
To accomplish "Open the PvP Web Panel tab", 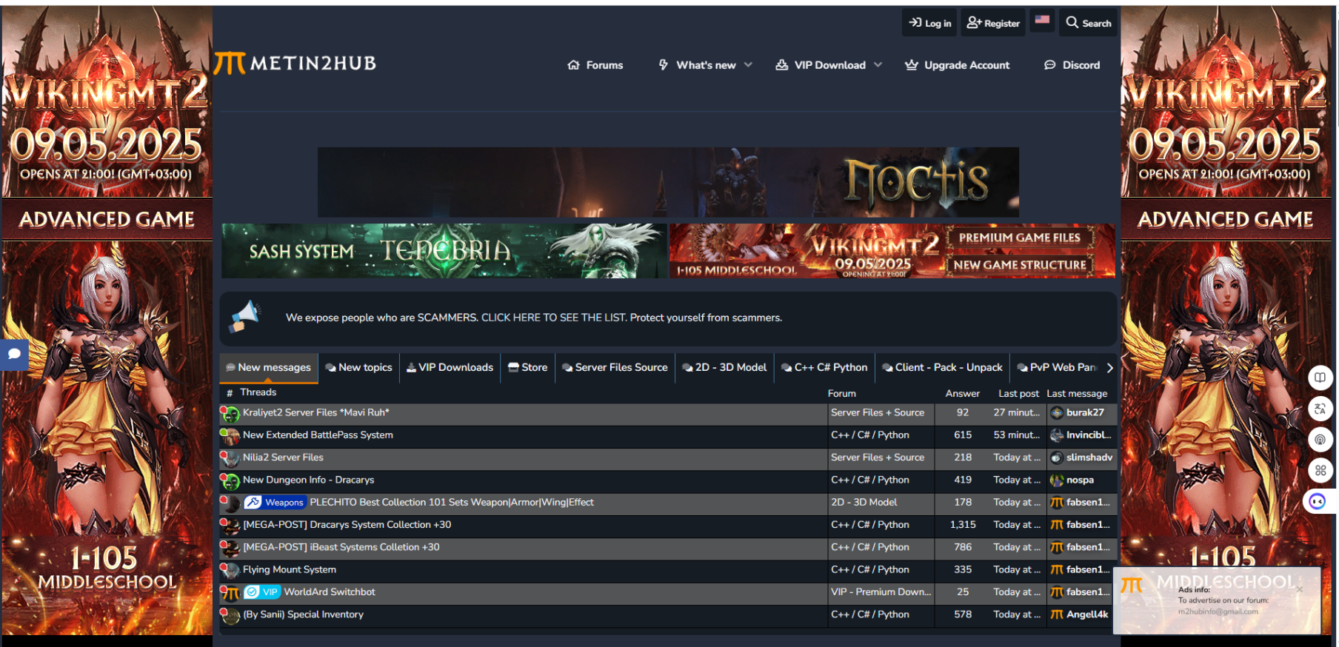I will (x=1057, y=367).
